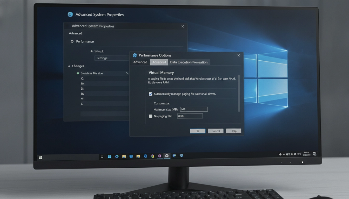Viewport: 349px width, 199px height.
Task: Click the Virtual Memory heading
Action: tap(161, 73)
